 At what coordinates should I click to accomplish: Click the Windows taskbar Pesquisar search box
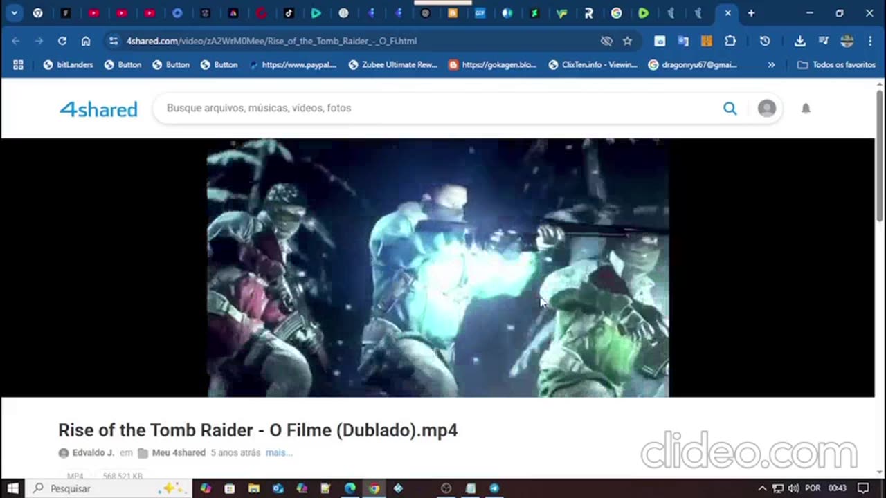tap(109, 488)
